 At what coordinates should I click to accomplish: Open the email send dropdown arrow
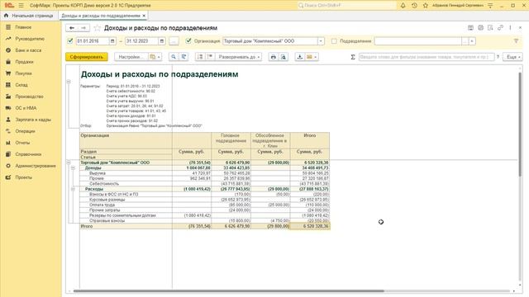click(x=316, y=57)
